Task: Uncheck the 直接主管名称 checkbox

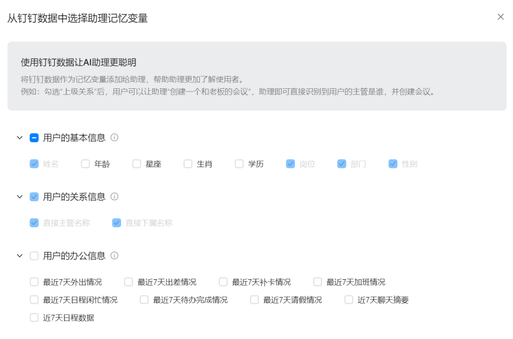Action: click(x=34, y=223)
